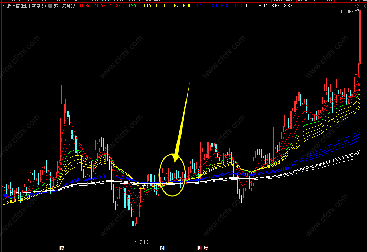Select the blue indicator value 9.43

pos(200,6)
